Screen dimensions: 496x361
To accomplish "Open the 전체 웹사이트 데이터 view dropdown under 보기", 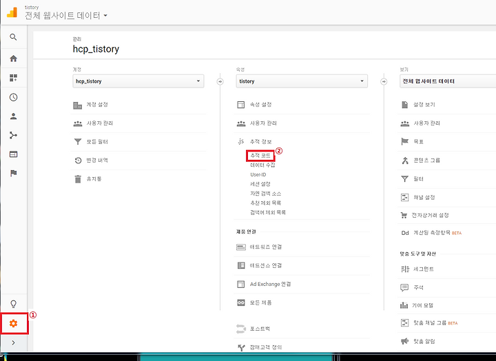I will (x=448, y=81).
